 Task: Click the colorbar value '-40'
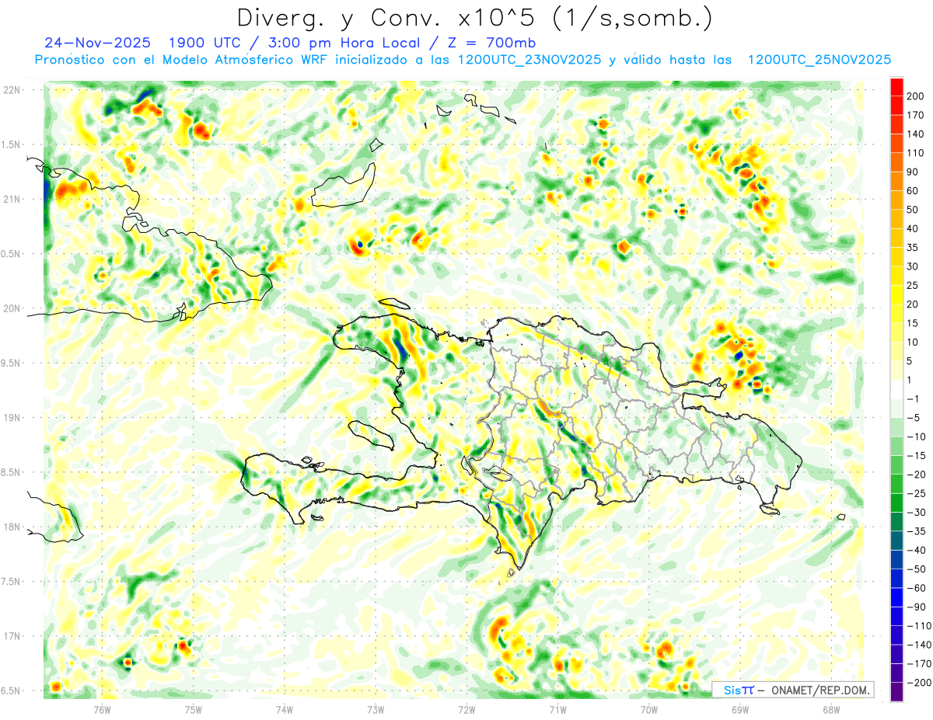[x=917, y=550]
